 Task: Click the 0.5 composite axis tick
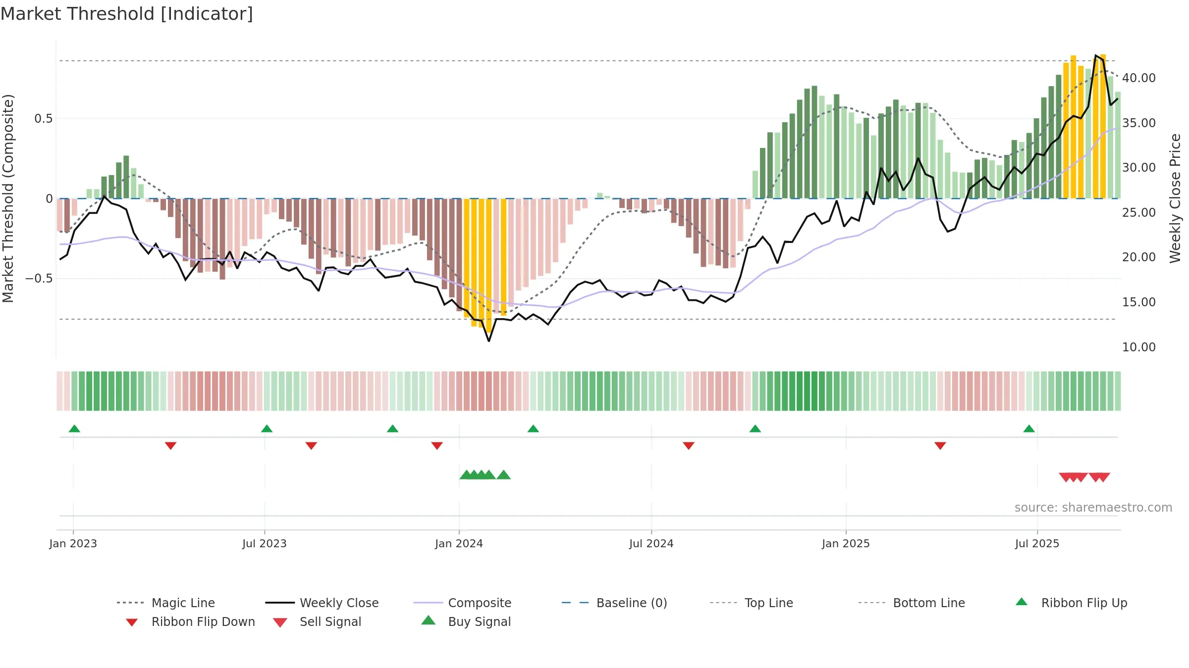[43, 118]
